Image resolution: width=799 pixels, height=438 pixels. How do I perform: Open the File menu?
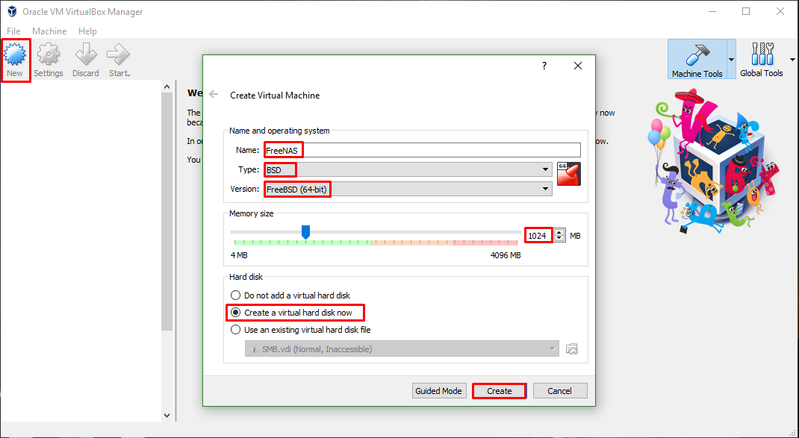point(13,31)
